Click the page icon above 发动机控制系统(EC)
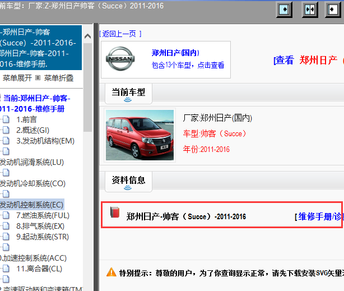 tap(6, 194)
